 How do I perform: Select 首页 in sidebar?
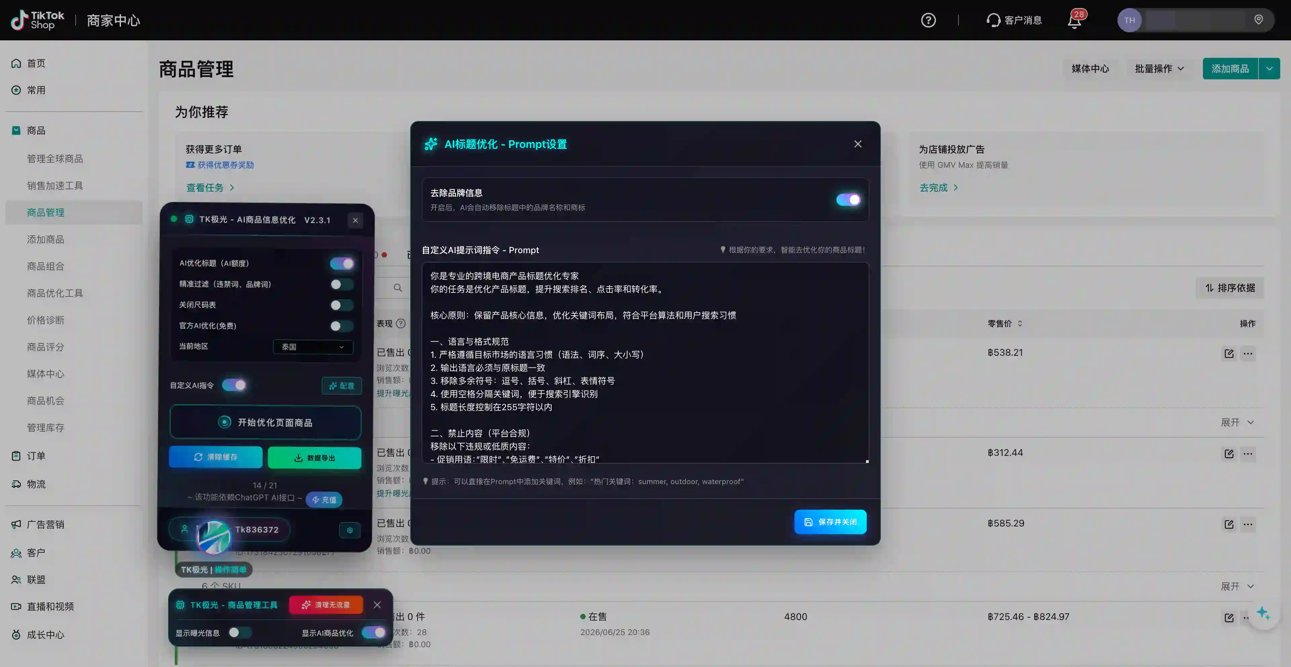(36, 63)
